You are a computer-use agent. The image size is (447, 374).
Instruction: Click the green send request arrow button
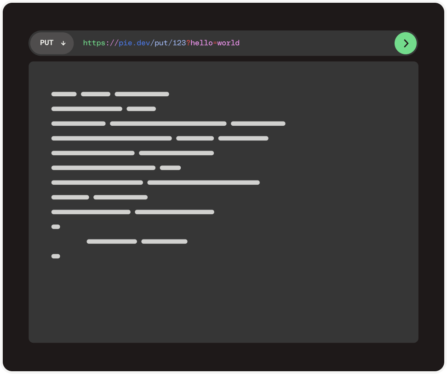[405, 43]
